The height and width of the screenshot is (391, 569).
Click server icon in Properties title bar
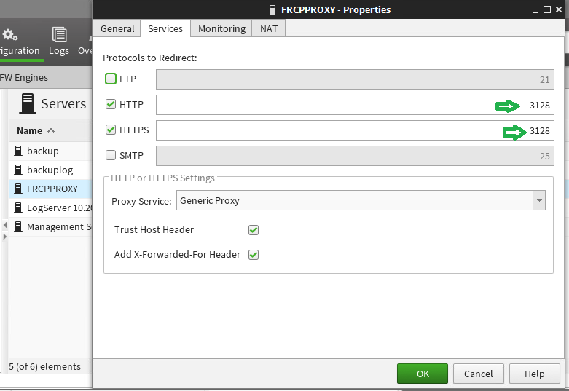tap(272, 9)
